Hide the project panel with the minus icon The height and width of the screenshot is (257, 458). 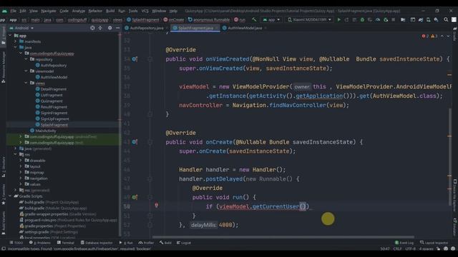(117, 28)
